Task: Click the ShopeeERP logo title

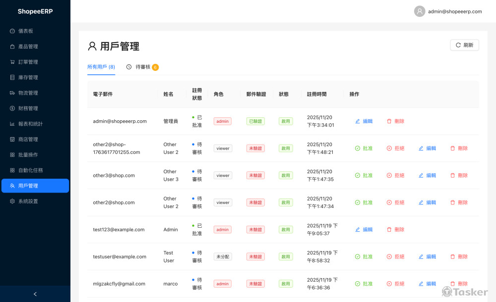Action: pyautogui.click(x=35, y=11)
